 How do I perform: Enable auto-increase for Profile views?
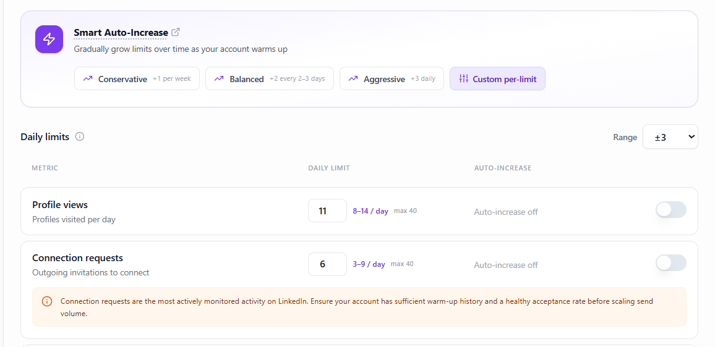pyautogui.click(x=670, y=210)
